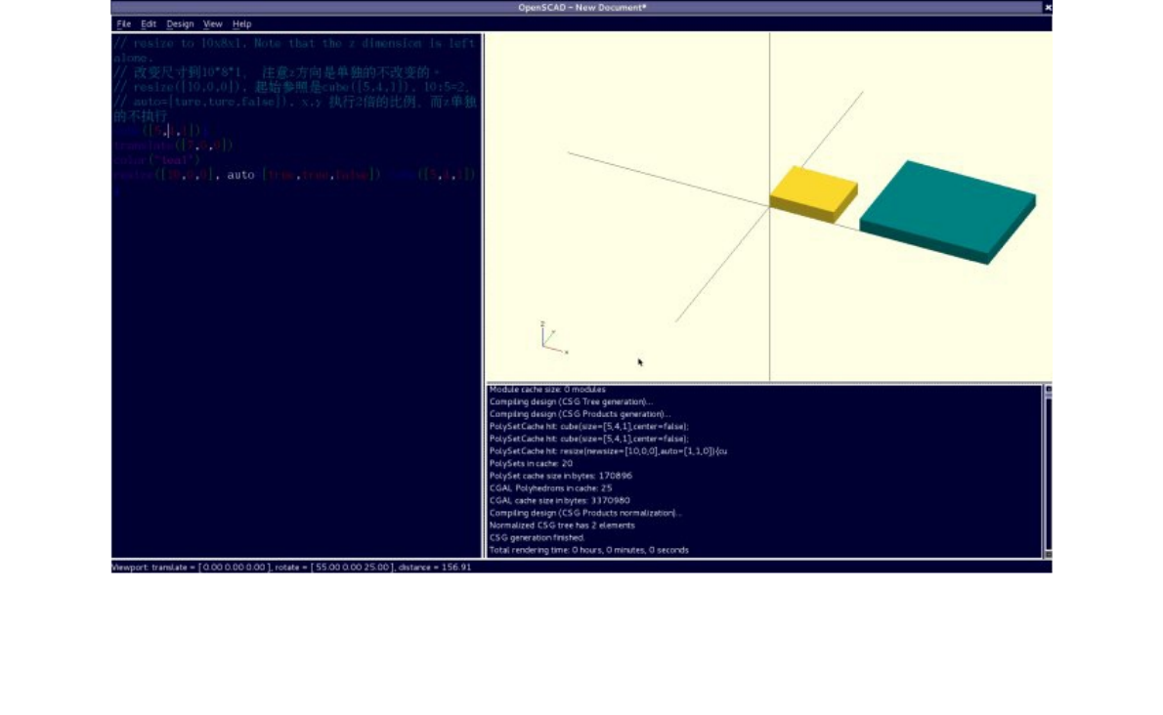Click the 'CSG Tree generation' console line
This screenshot has height=715, width=1163.
coord(571,401)
